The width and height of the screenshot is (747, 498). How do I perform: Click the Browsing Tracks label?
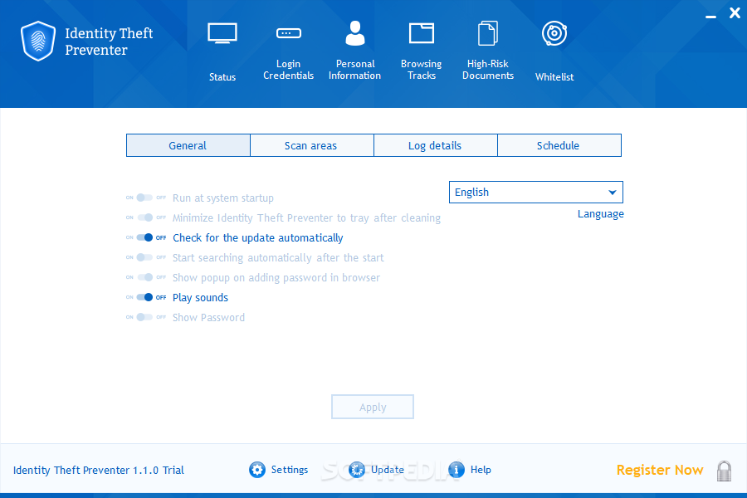pos(422,70)
